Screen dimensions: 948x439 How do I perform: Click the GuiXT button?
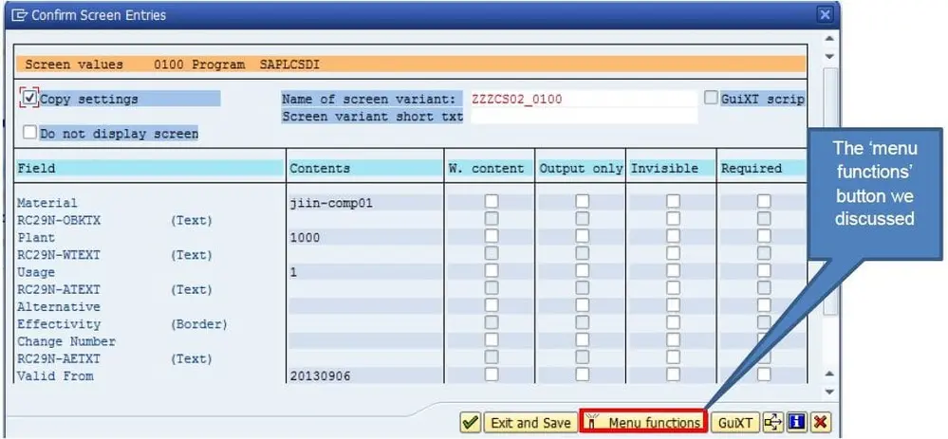coord(735,423)
